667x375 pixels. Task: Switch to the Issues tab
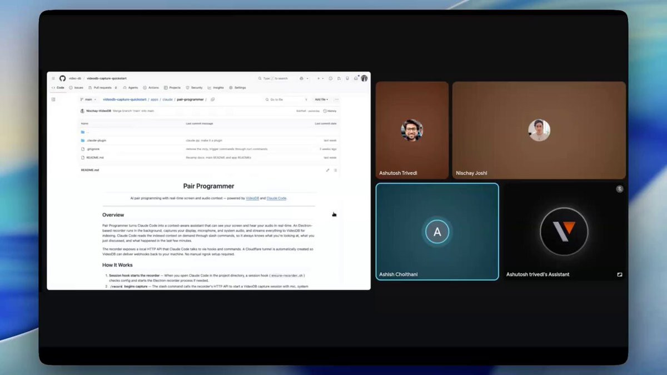pyautogui.click(x=76, y=87)
